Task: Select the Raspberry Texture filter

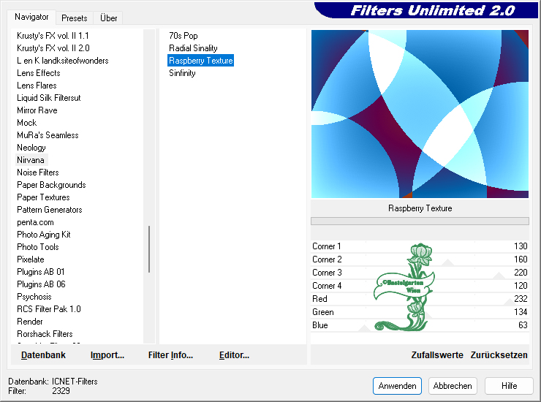Action: pos(201,61)
